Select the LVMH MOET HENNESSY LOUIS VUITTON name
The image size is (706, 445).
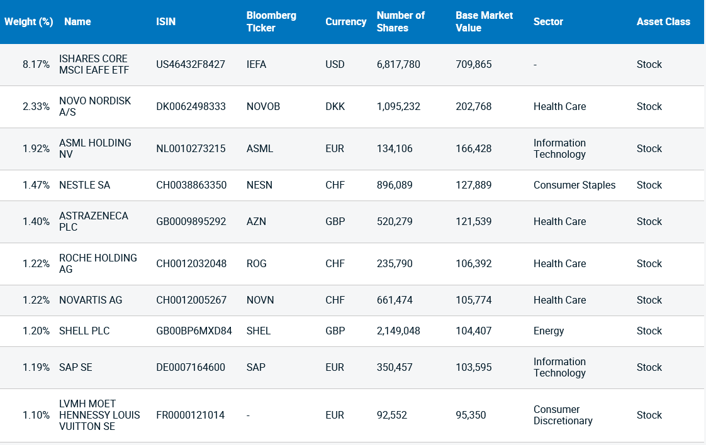click(99, 415)
